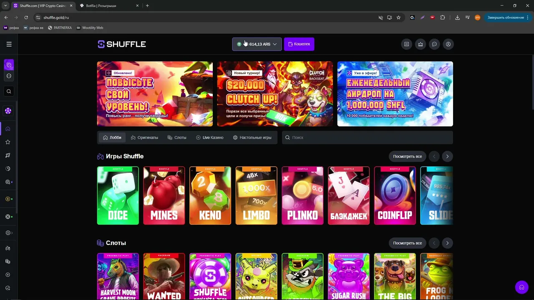Open the Chrome tab search dropdown
The height and width of the screenshot is (300, 534).
pos(5,5)
